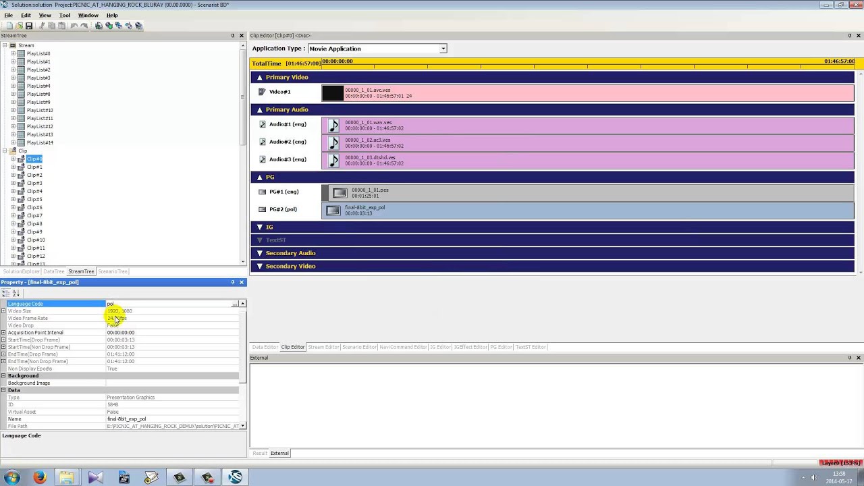The width and height of the screenshot is (864, 486).
Task: Collapse the Stream root node
Action: tap(4, 45)
